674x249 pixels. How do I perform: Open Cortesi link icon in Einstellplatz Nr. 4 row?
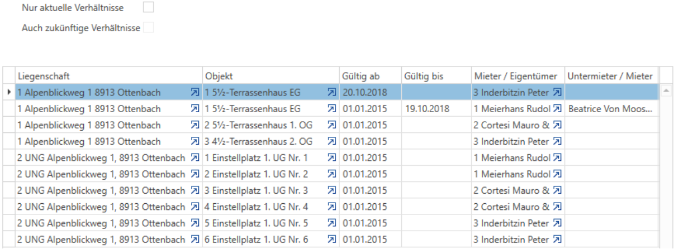(x=557, y=207)
